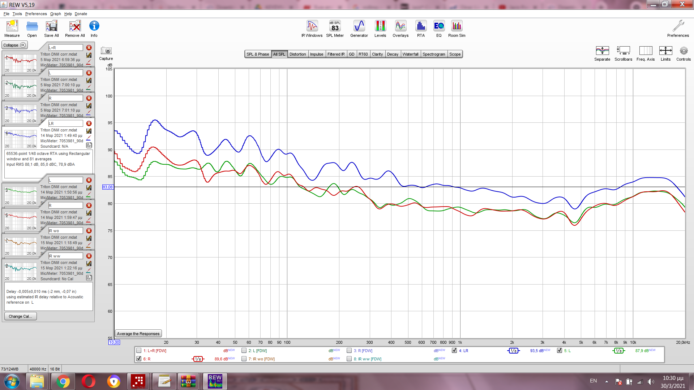Open the Graph menu
The image size is (694, 390).
[x=55, y=14]
